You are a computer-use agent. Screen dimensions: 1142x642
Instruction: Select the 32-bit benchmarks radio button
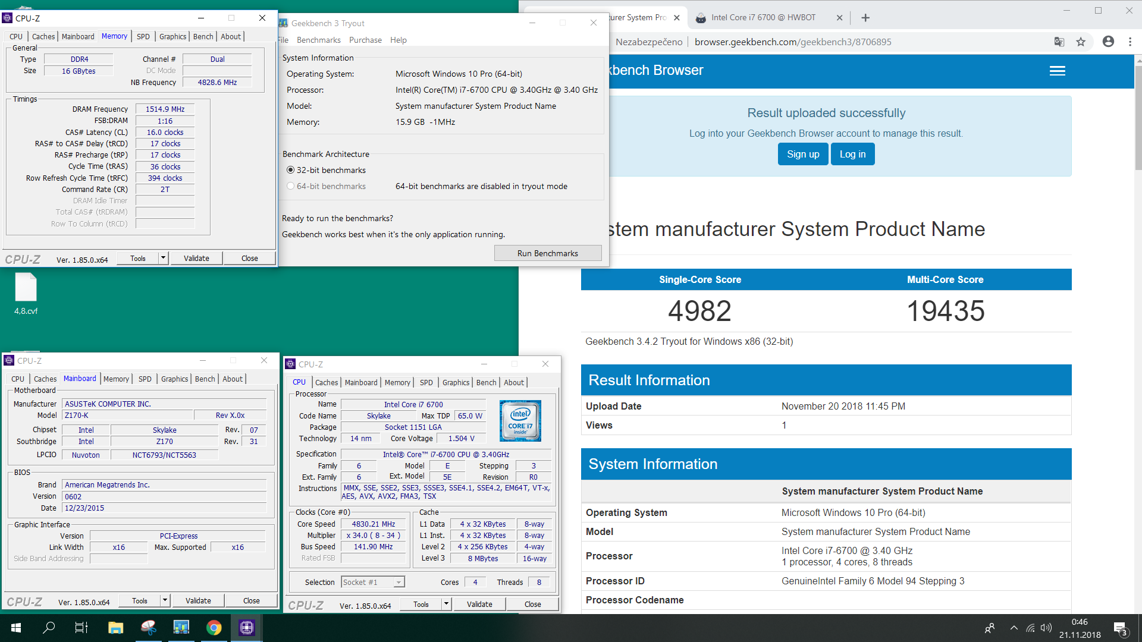click(290, 170)
